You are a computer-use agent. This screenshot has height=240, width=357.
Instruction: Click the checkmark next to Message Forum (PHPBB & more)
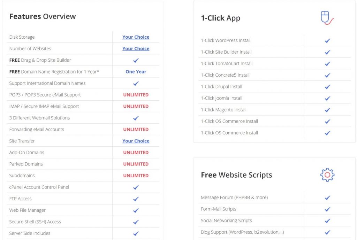327,198
